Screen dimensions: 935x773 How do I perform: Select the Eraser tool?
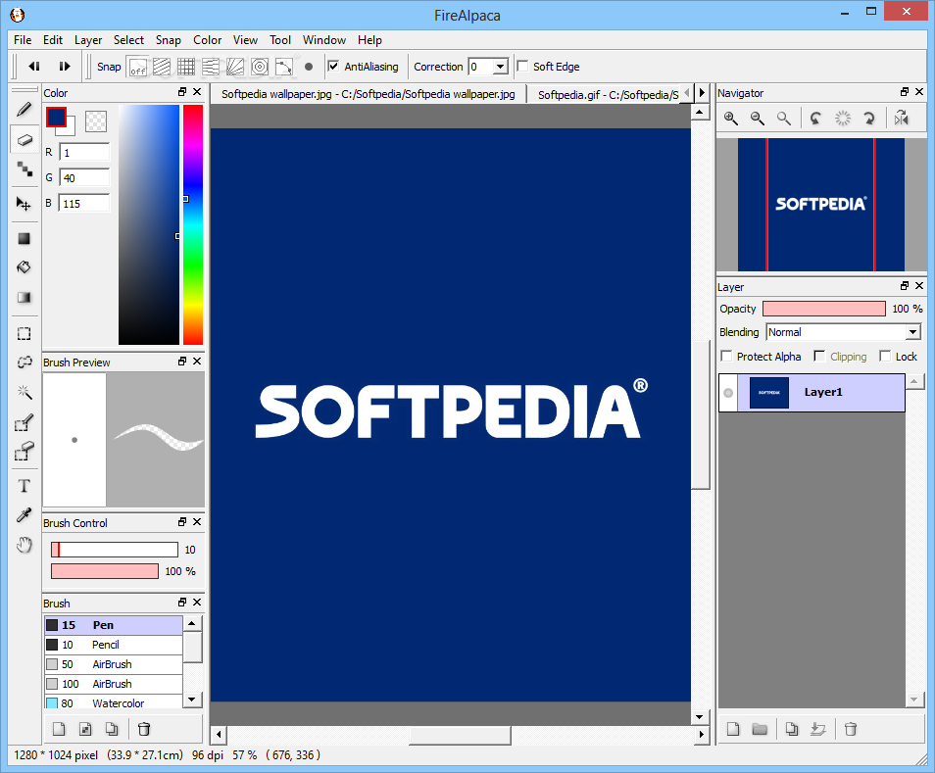tap(24, 140)
